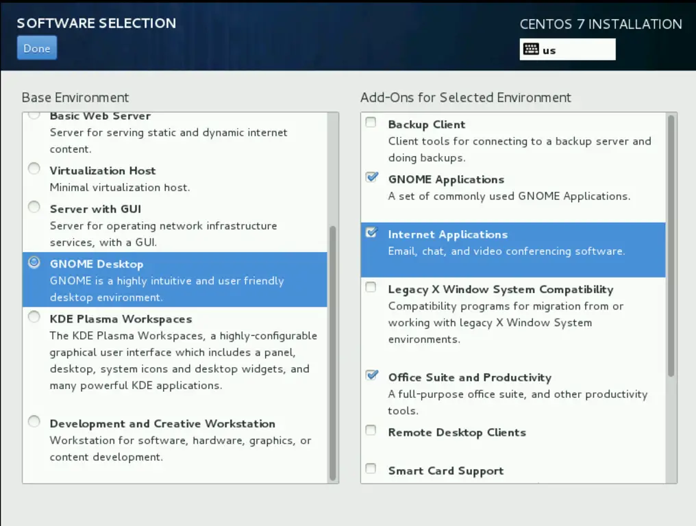Enable the Smart Card Support checkbox
The image size is (696, 526).
click(x=371, y=468)
